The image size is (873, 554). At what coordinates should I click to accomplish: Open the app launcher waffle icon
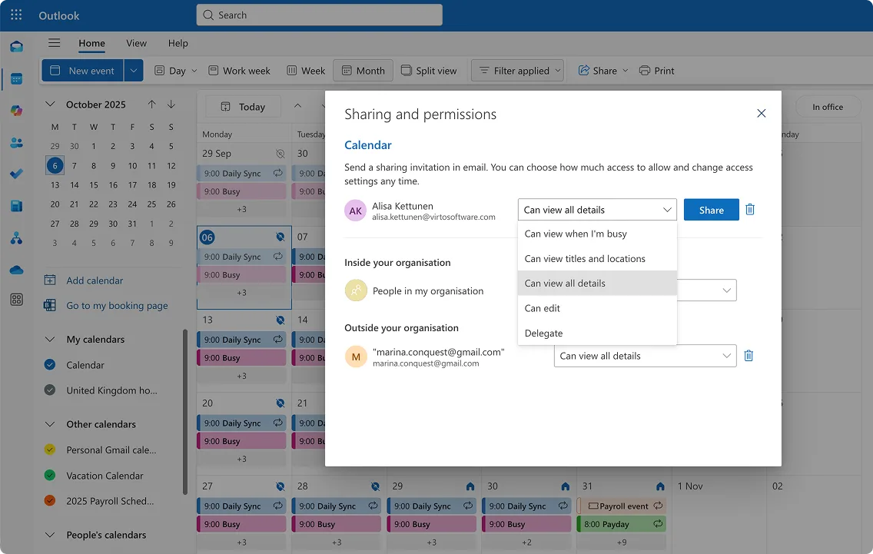pyautogui.click(x=15, y=15)
